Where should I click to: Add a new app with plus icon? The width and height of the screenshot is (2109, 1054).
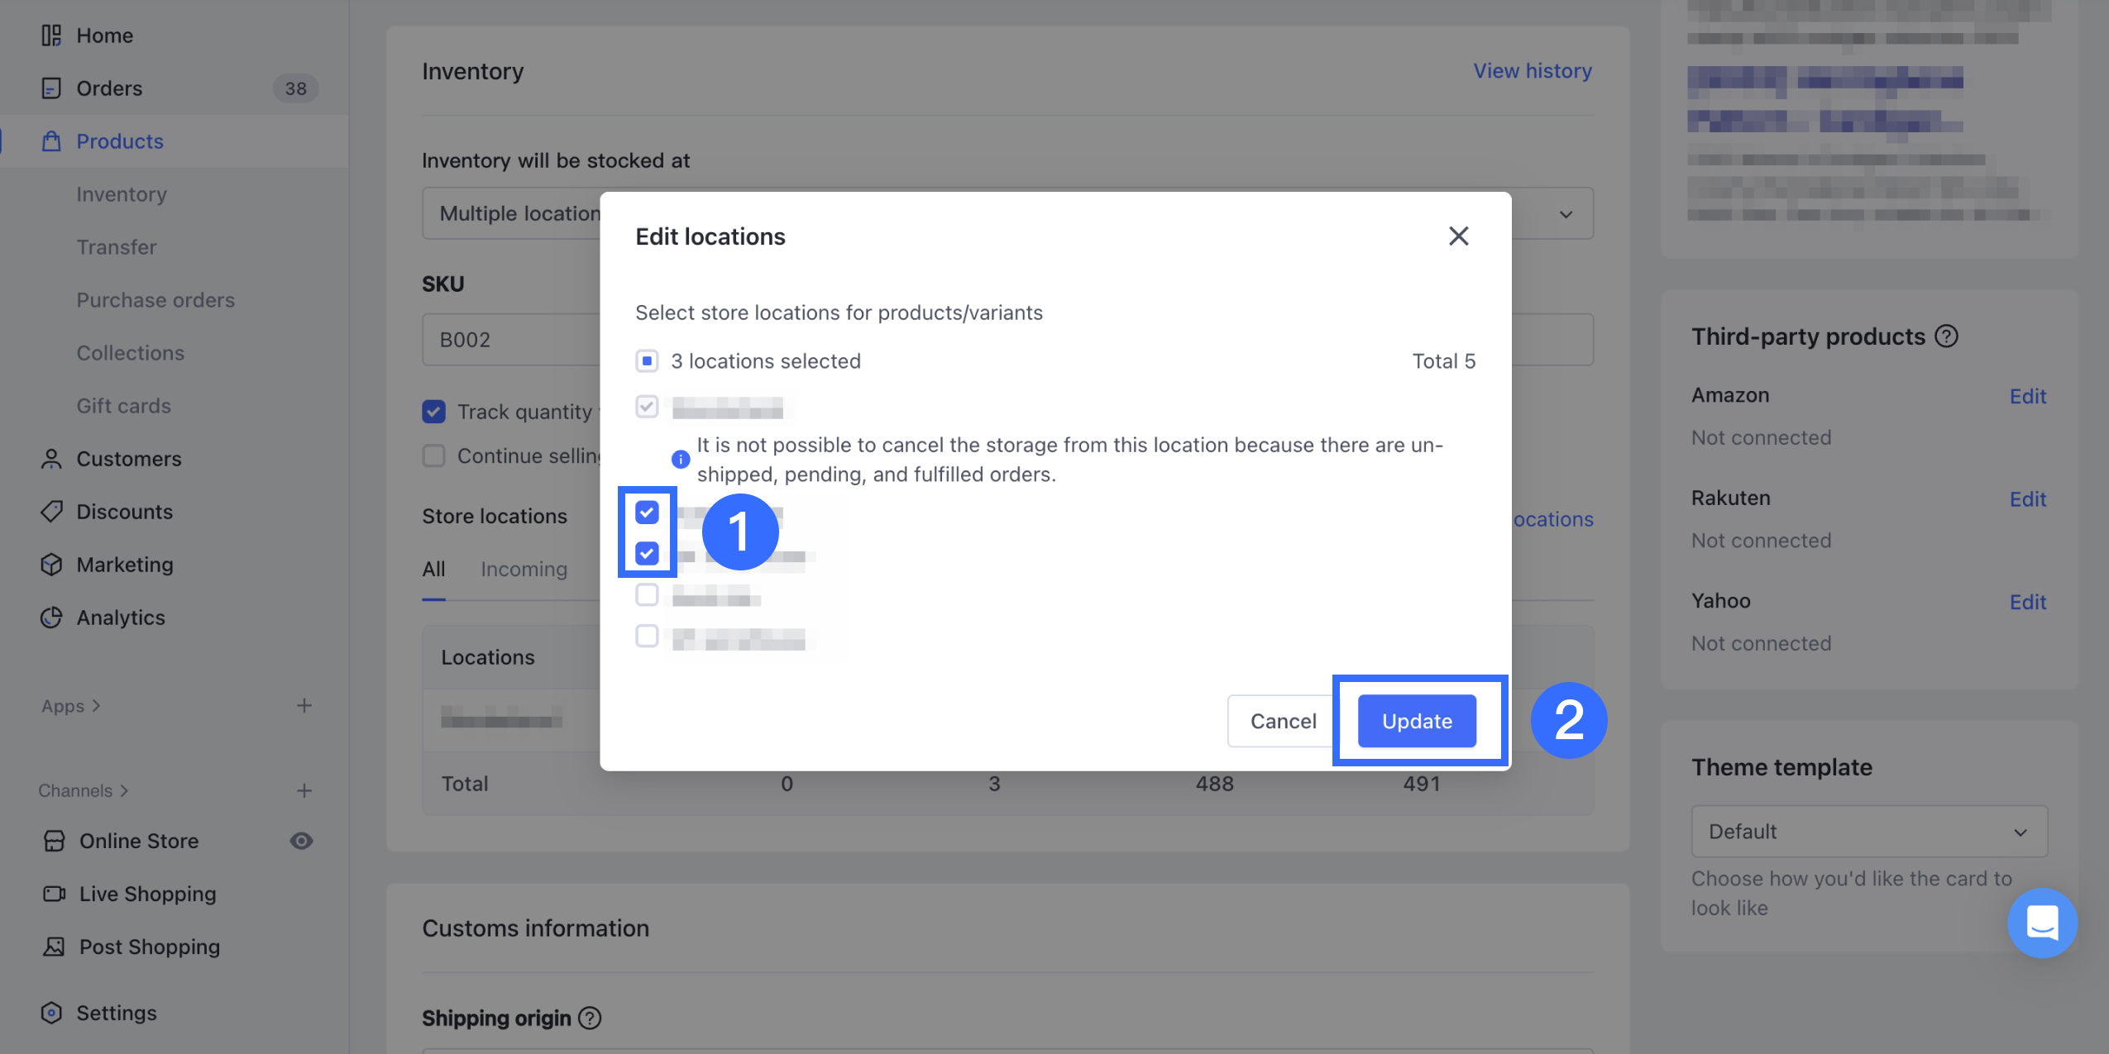point(304,706)
